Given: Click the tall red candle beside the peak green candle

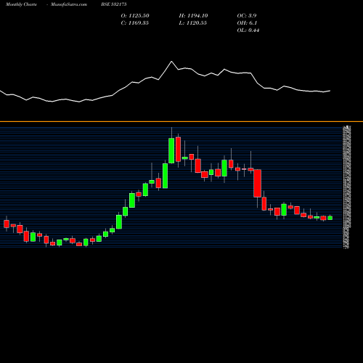Looking at the screenshot, I should point(178,150).
